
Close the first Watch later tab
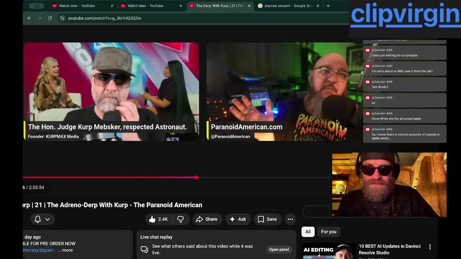pyautogui.click(x=112, y=6)
